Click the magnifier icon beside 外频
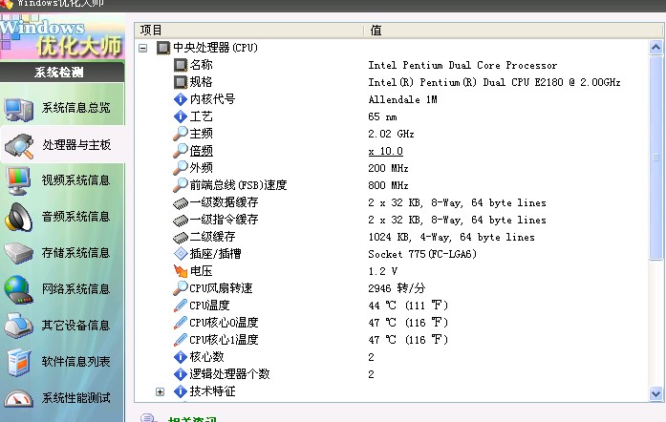Image resolution: width=666 pixels, height=422 pixels. coord(181,168)
